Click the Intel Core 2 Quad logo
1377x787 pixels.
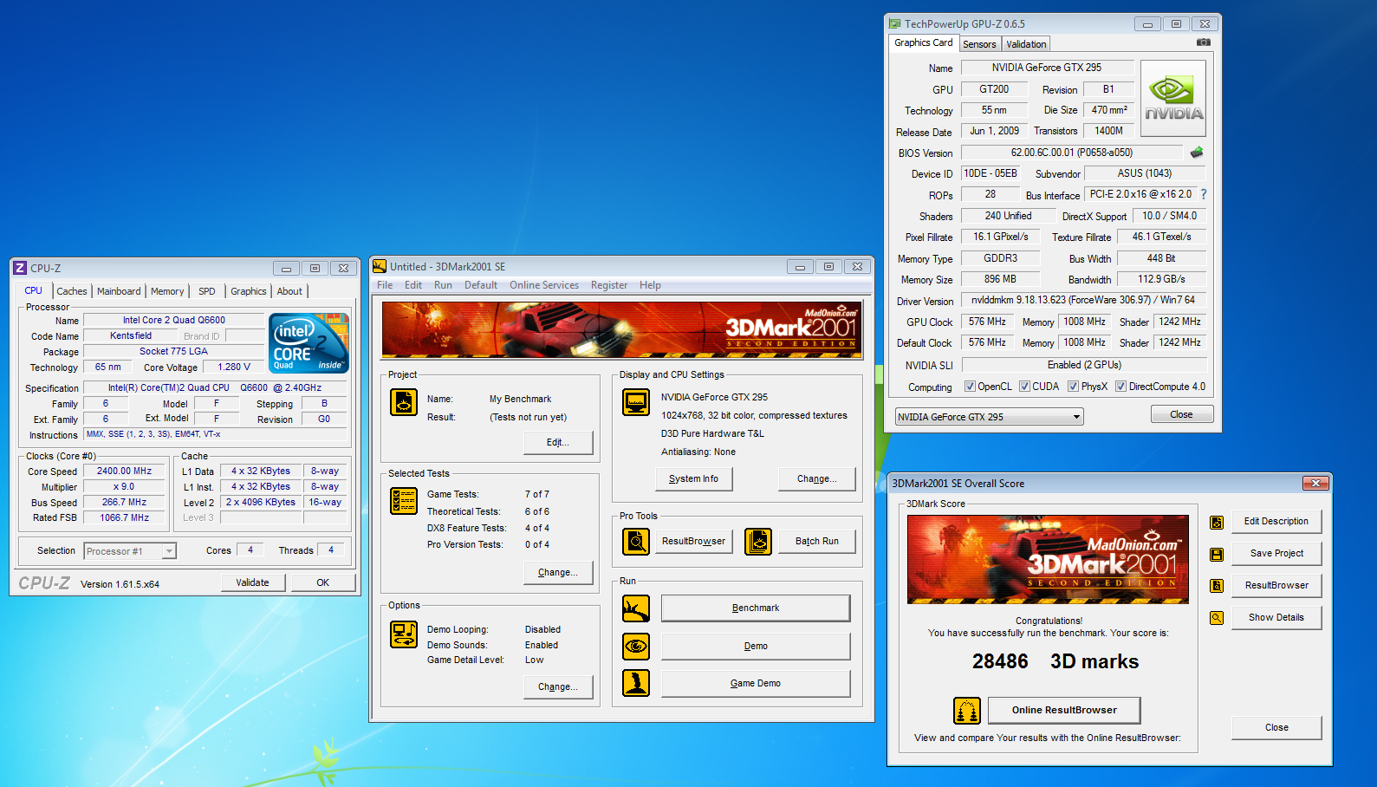coord(309,343)
